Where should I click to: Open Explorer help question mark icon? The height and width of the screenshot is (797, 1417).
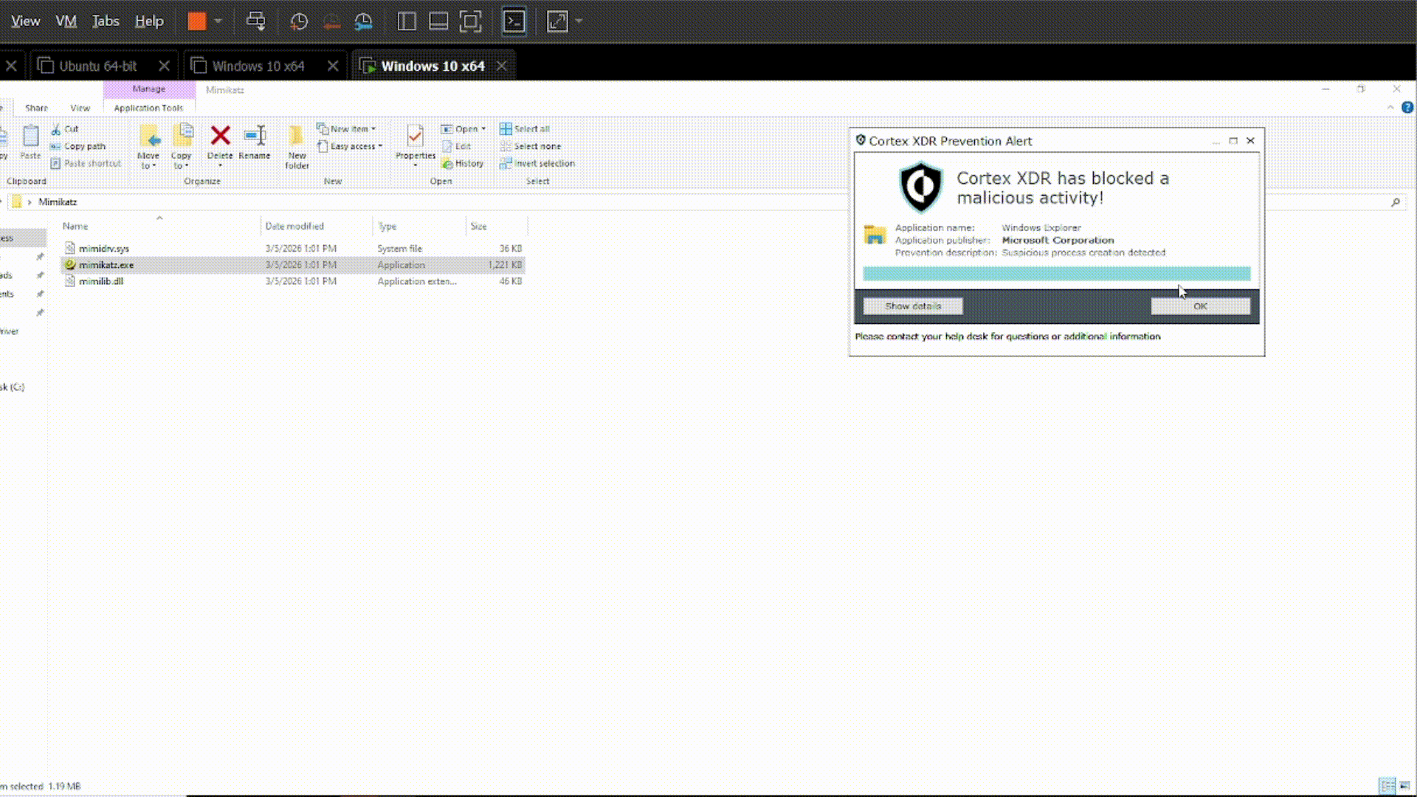point(1407,108)
